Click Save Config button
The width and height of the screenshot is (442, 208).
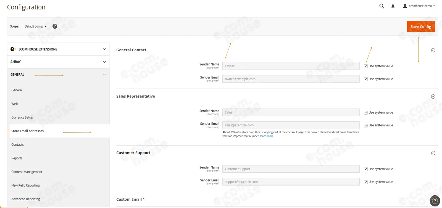pyautogui.click(x=421, y=26)
